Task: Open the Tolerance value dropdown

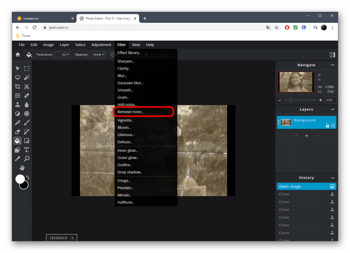Action: click(62, 55)
